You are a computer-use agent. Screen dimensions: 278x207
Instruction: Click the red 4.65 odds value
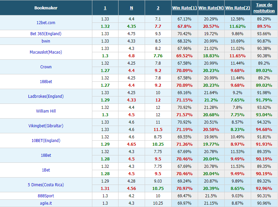coord(131,144)
